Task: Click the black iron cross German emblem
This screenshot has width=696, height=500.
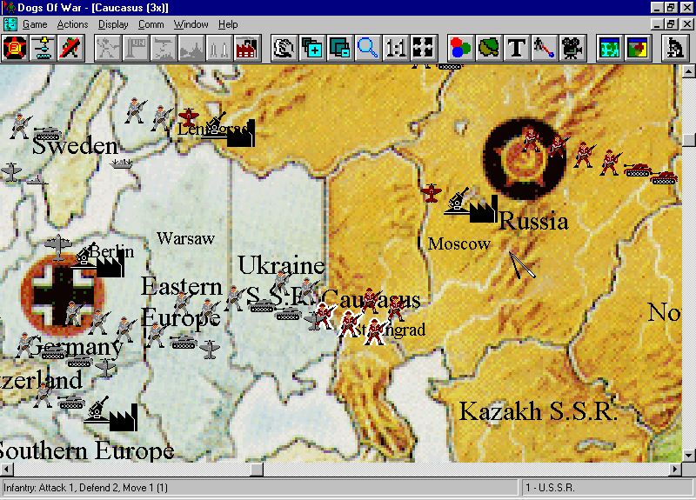Action: click(x=63, y=295)
